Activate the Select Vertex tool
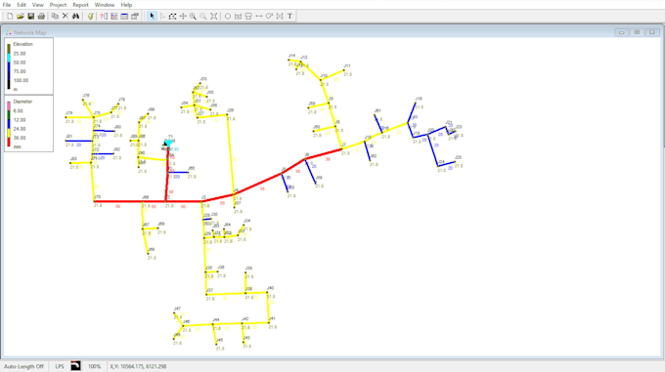The image size is (665, 372). tap(162, 16)
